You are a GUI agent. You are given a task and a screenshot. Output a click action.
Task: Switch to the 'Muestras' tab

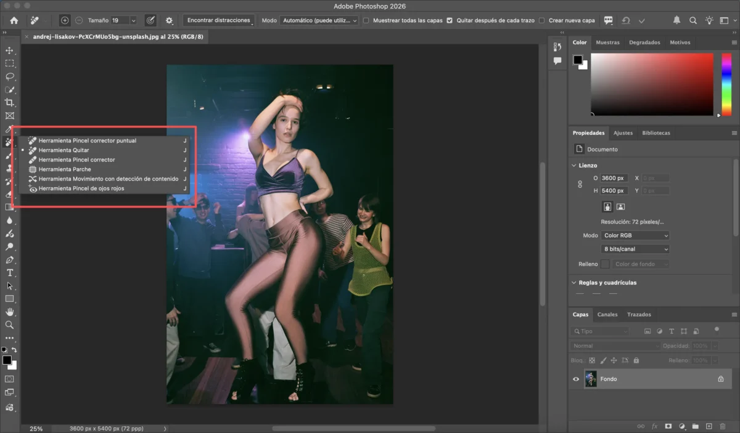(x=607, y=42)
